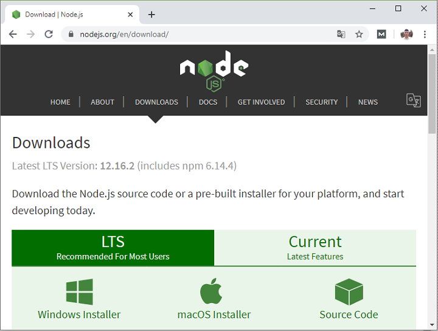Open the SECURITY nav item

[x=322, y=102]
